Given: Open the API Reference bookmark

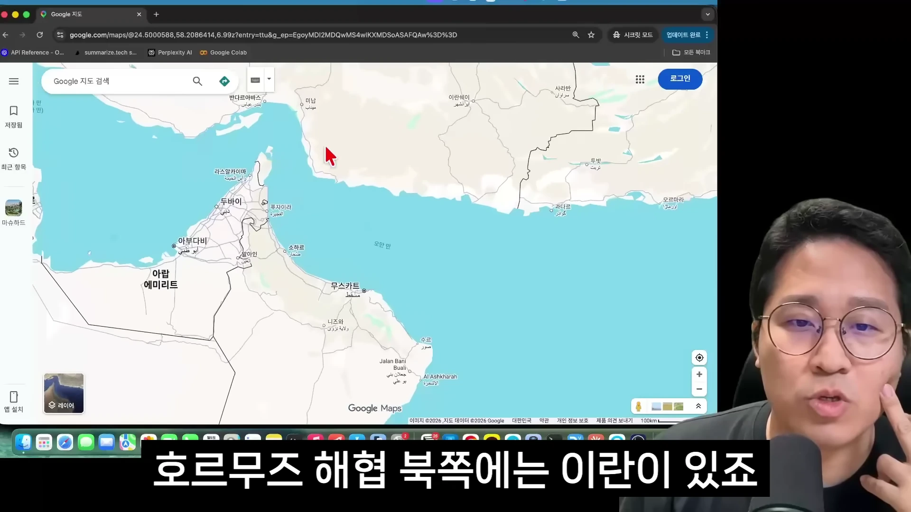Looking at the screenshot, I should click(33, 53).
